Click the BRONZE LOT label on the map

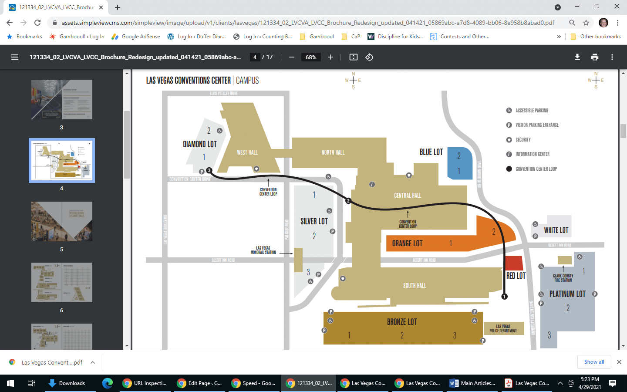point(402,322)
